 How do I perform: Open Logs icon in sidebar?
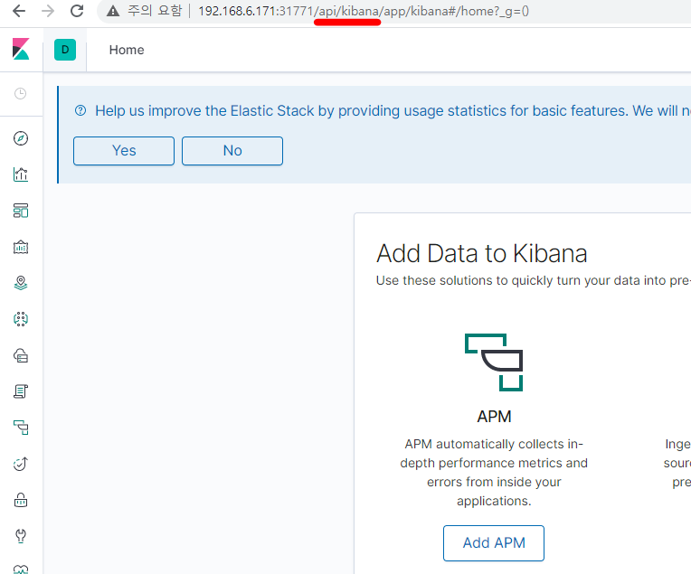[x=21, y=391]
